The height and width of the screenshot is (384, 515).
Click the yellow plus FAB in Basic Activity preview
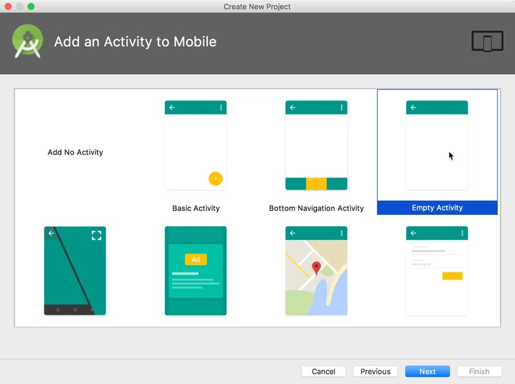coord(216,179)
